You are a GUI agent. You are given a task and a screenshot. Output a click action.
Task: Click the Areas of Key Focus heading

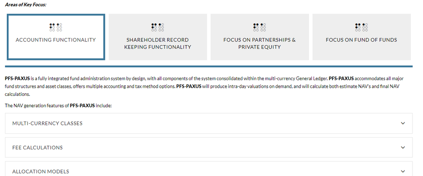[x=26, y=5]
